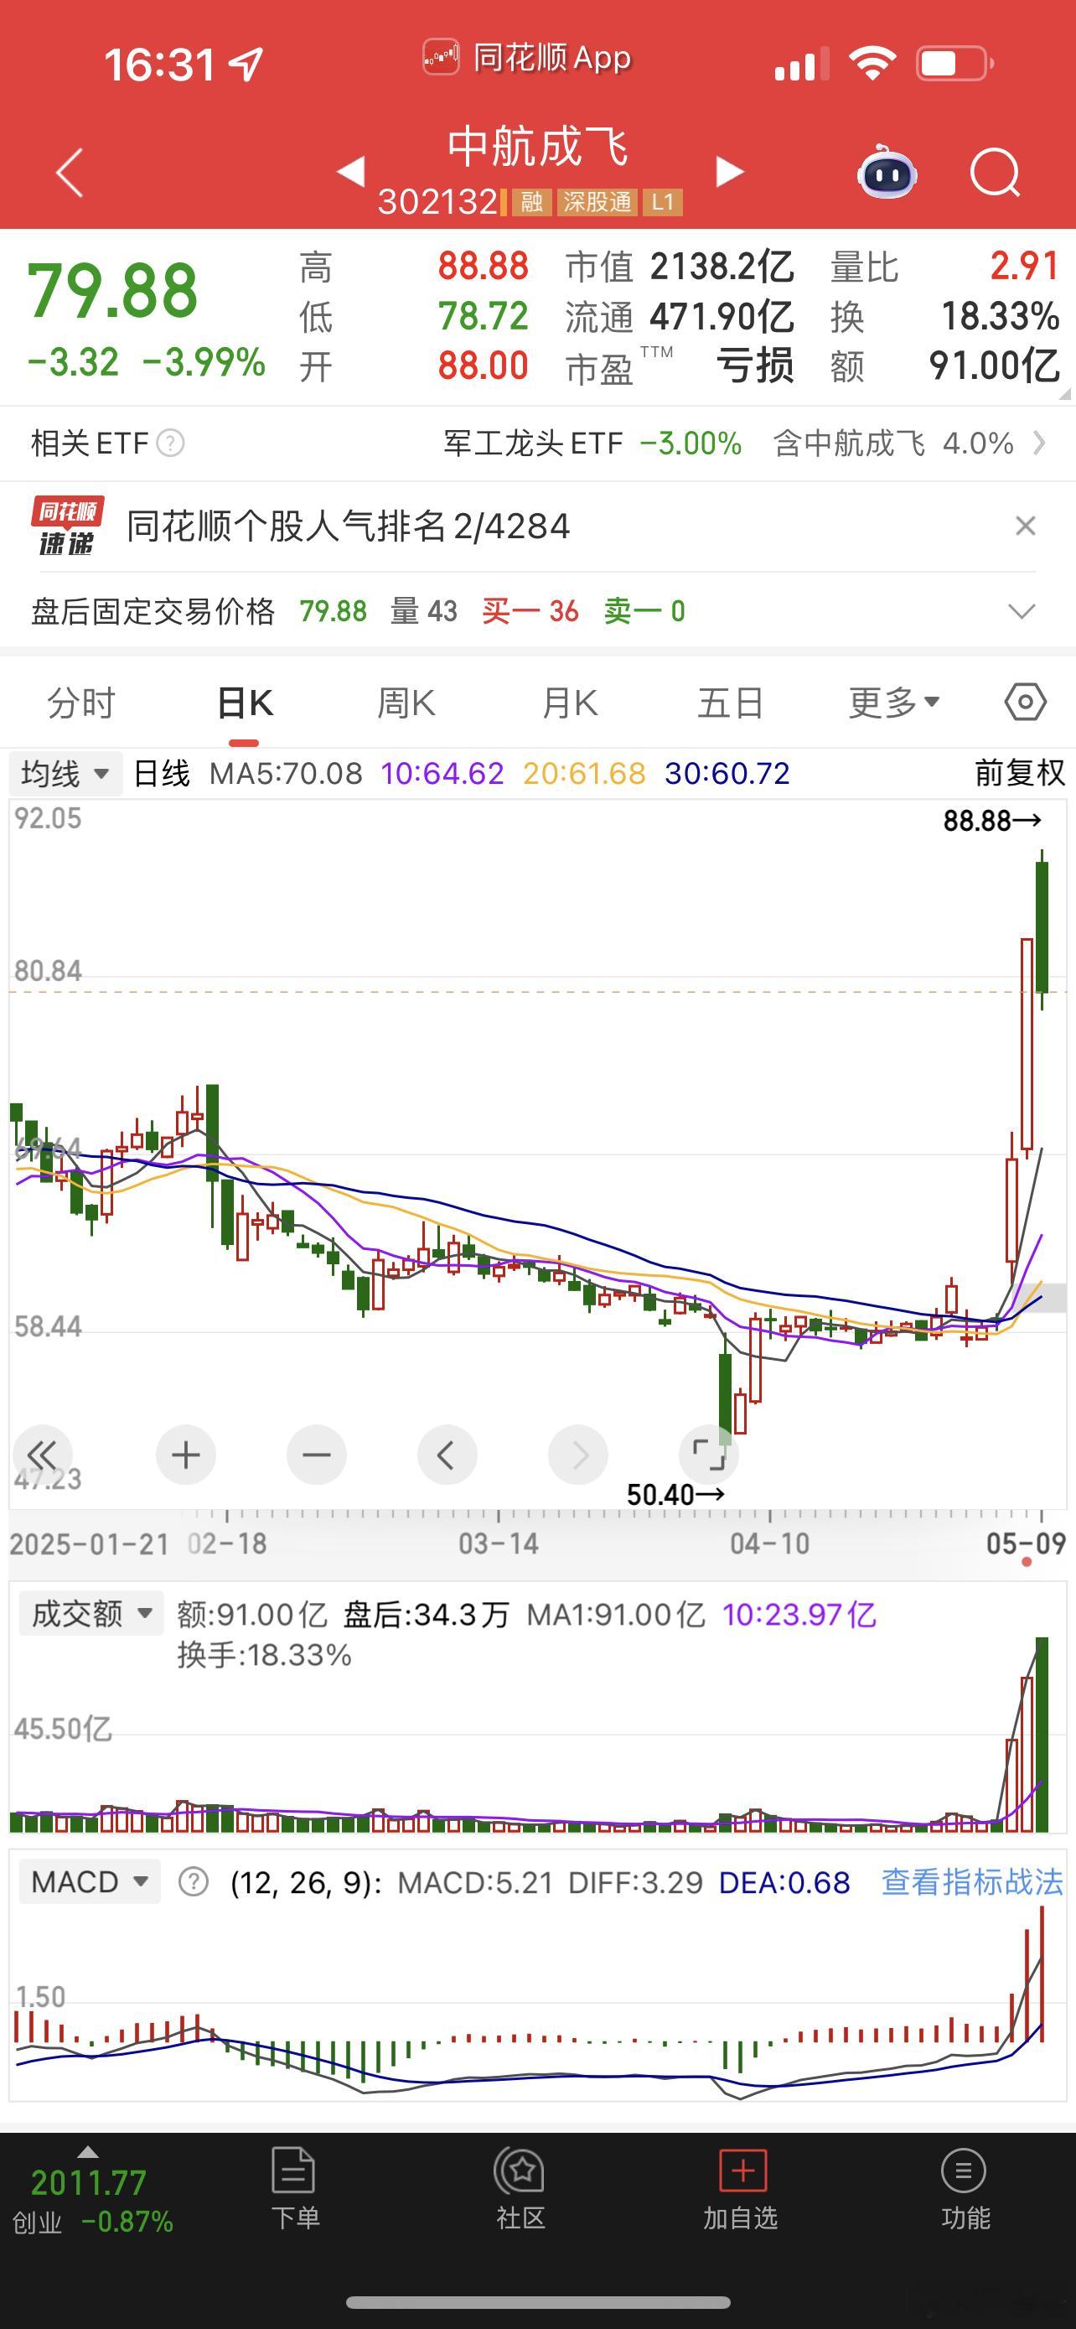The image size is (1076, 2329).
Task: Select the 05-09 date marker on timeline
Action: pos(1027,1543)
